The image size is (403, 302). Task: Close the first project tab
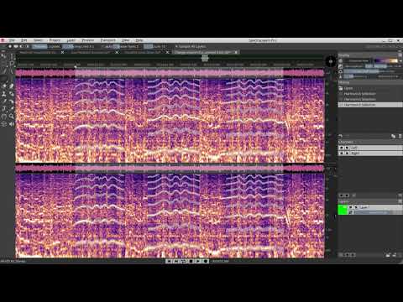62,52
